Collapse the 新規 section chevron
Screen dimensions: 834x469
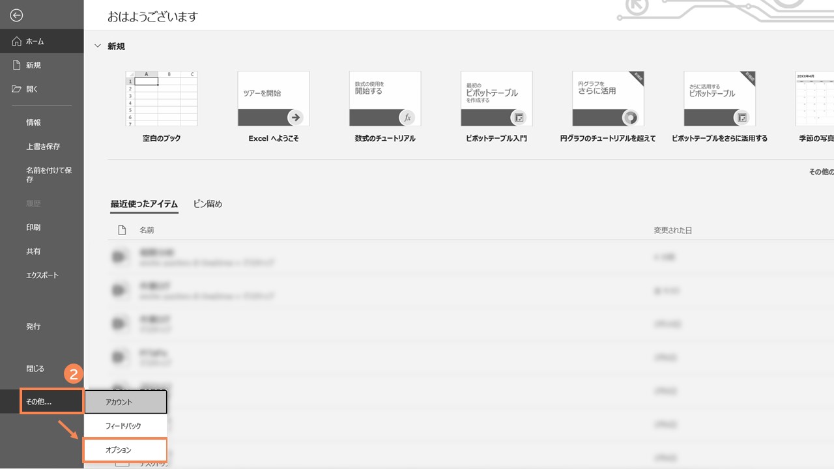click(x=98, y=46)
